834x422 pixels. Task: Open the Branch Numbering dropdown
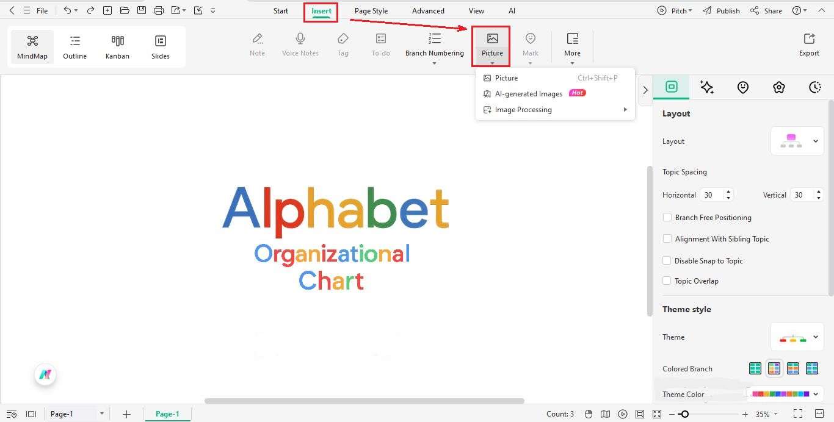coord(435,48)
